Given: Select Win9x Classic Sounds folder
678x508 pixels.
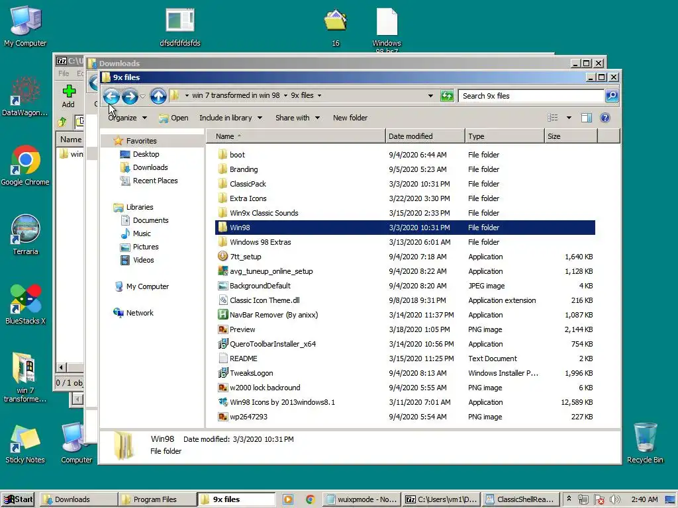Looking at the screenshot, I should (405, 213).
